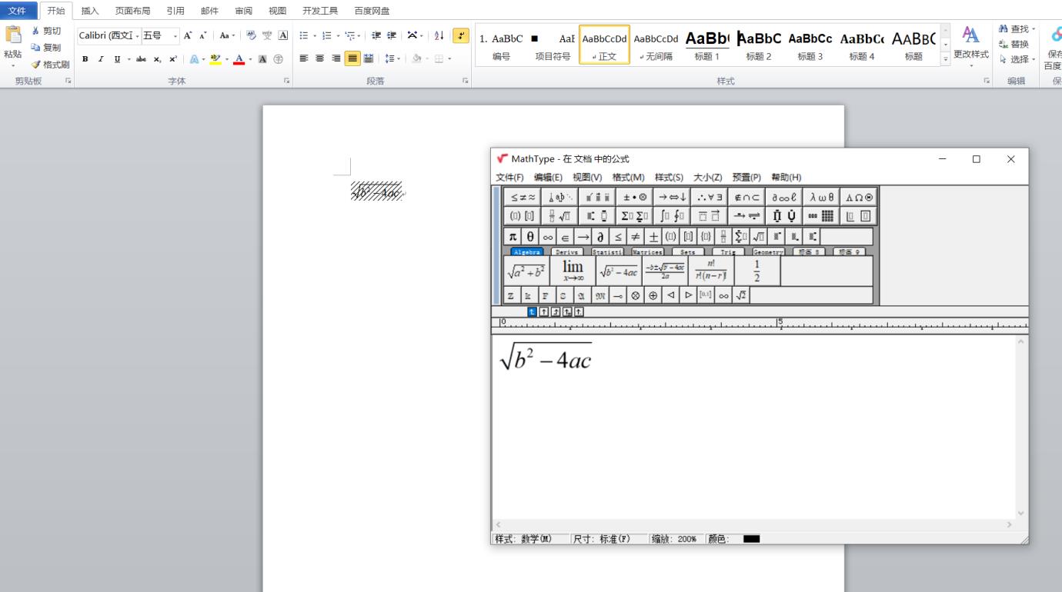Open MathType Style (样式) menu

click(x=669, y=178)
